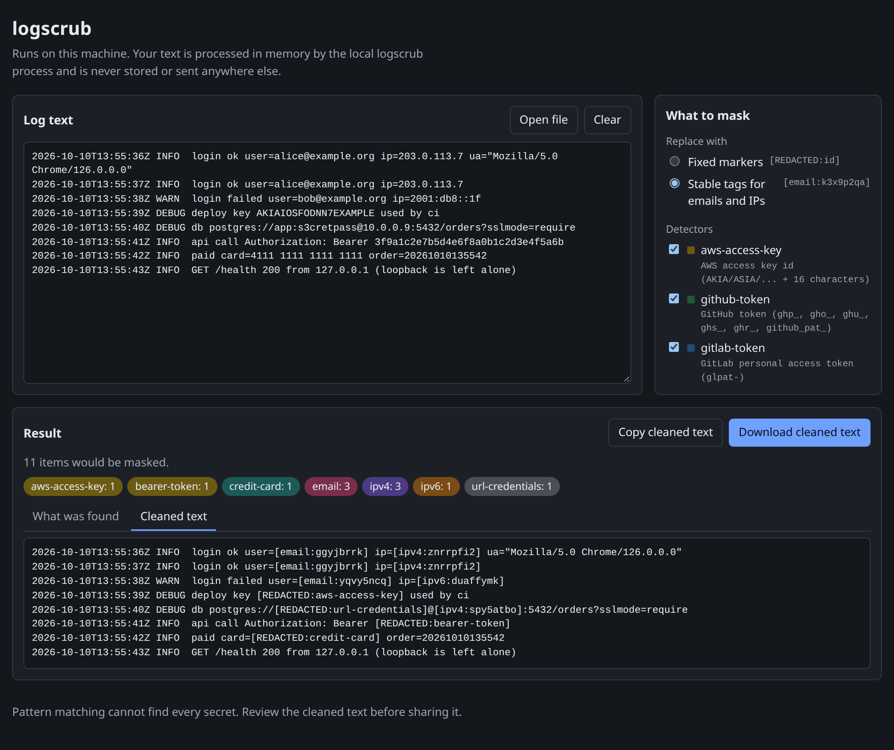
Task: Click the [REDACTED:bearer-token] text in output
Action: pyautogui.click(x=442, y=623)
